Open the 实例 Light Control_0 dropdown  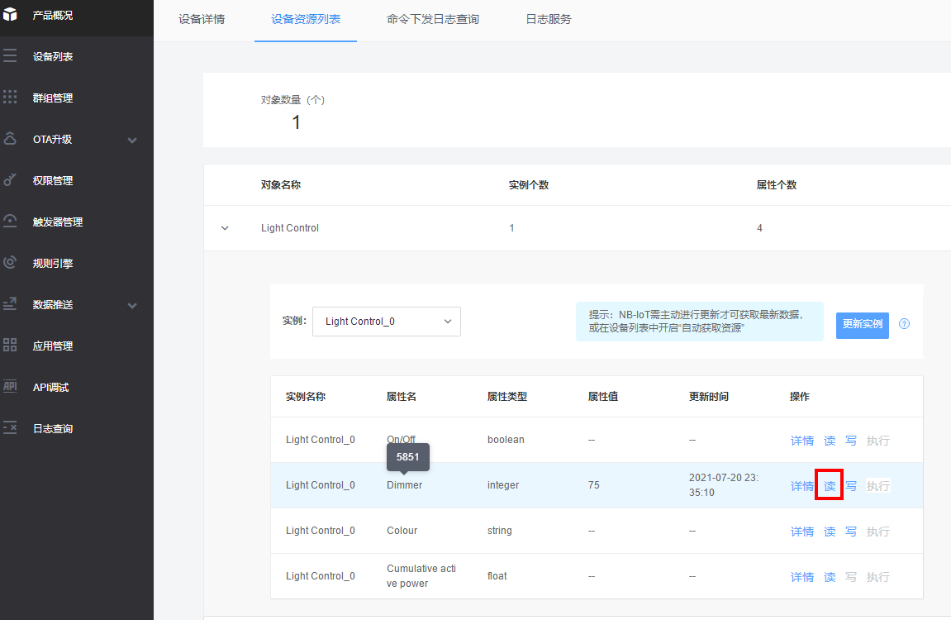[x=386, y=322]
